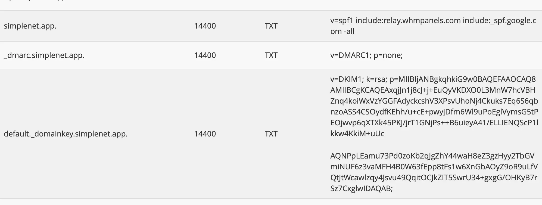Click the TTL 14400 in the _dmarc row
Image resolution: width=542 pixels, height=205 pixels.
coord(205,55)
